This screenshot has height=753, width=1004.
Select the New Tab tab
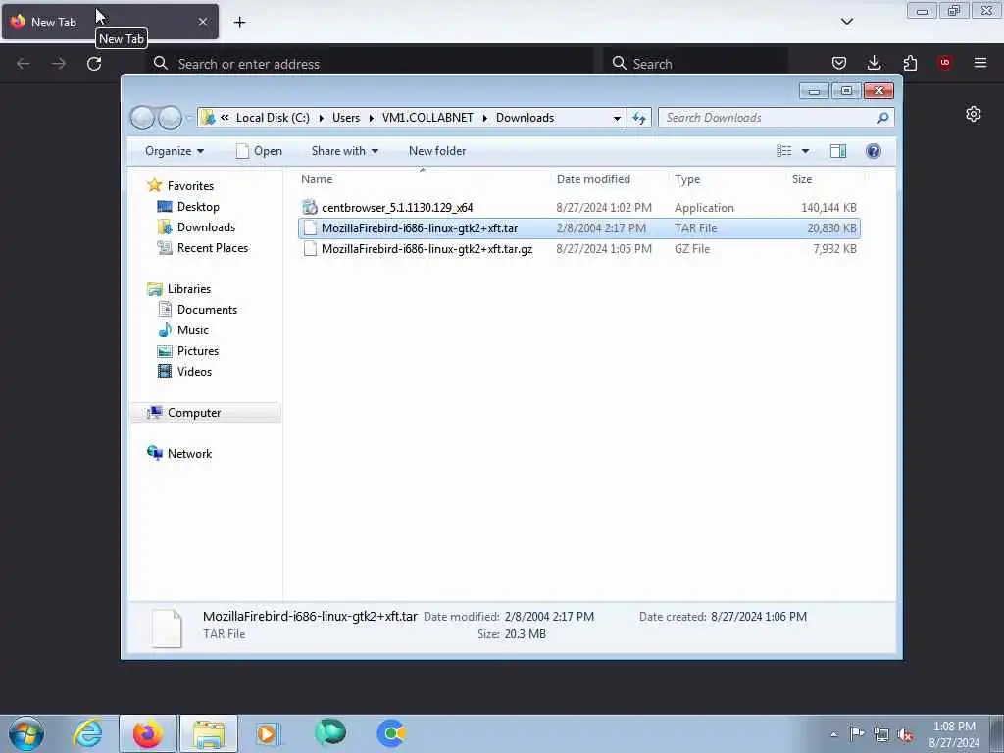tap(110, 22)
